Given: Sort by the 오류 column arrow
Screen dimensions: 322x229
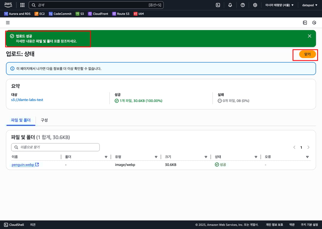Looking at the screenshot, I should point(307,157).
